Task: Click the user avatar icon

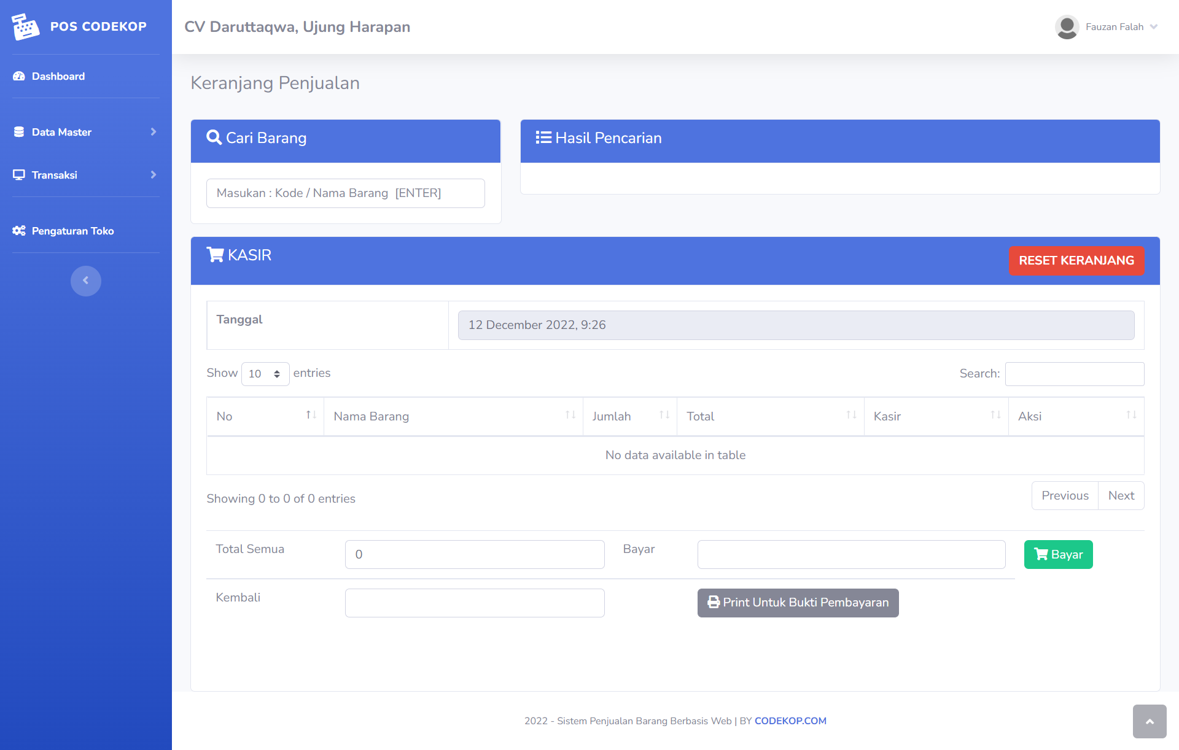Action: 1067,27
